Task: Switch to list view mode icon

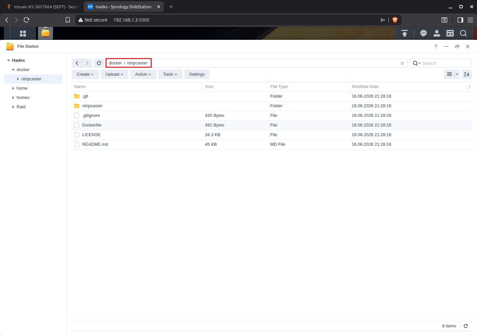Action: [x=449, y=74]
